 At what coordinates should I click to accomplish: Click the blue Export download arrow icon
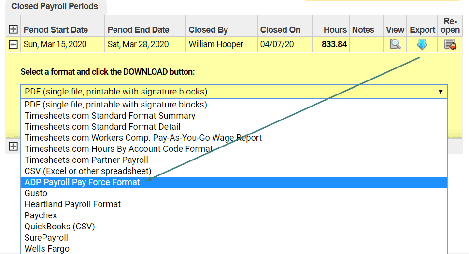422,44
